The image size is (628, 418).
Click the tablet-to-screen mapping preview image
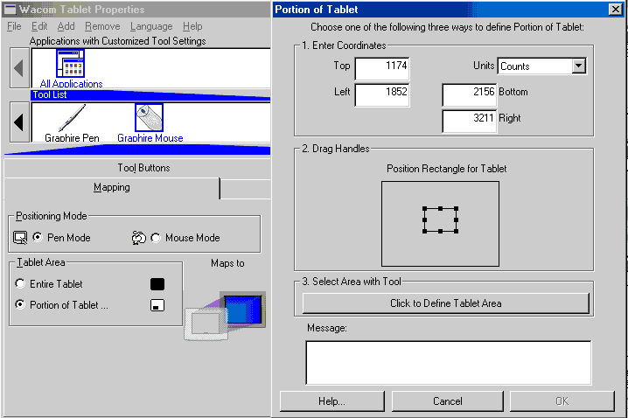(225, 316)
